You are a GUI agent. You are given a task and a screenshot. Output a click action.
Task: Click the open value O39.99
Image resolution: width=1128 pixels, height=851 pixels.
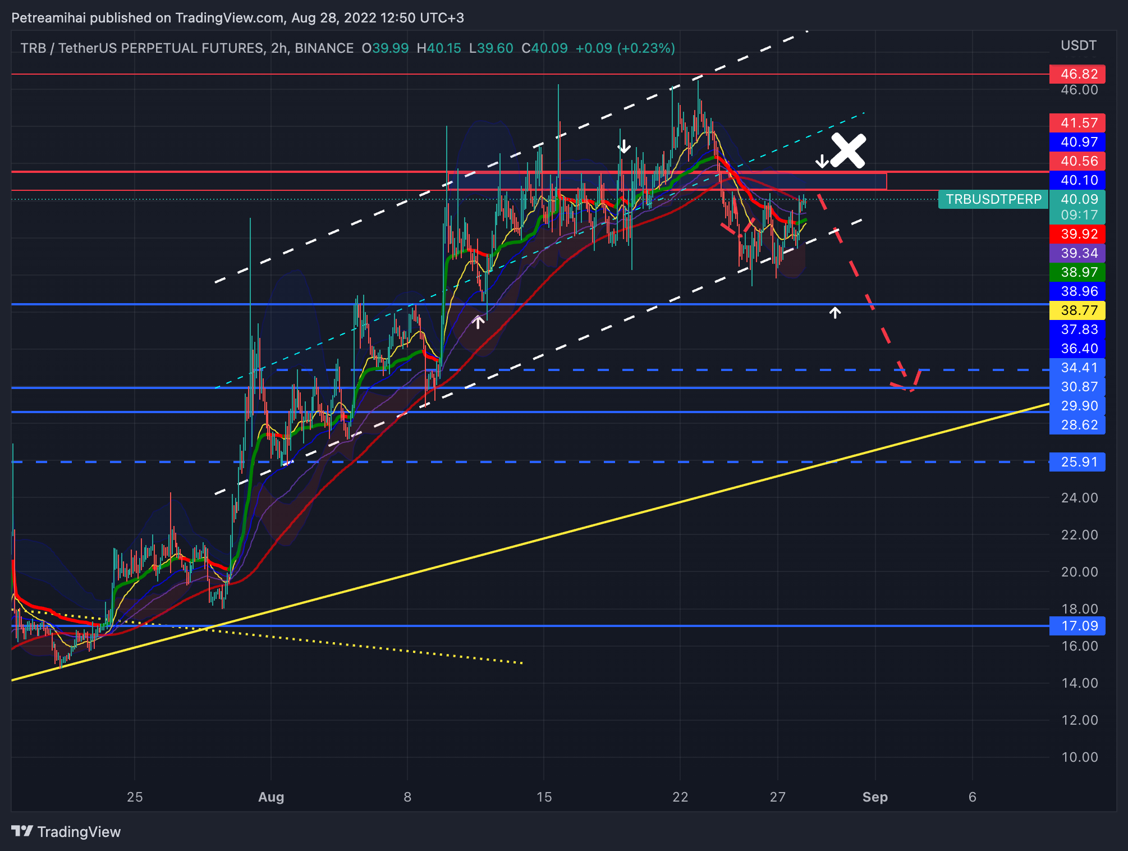(385, 48)
